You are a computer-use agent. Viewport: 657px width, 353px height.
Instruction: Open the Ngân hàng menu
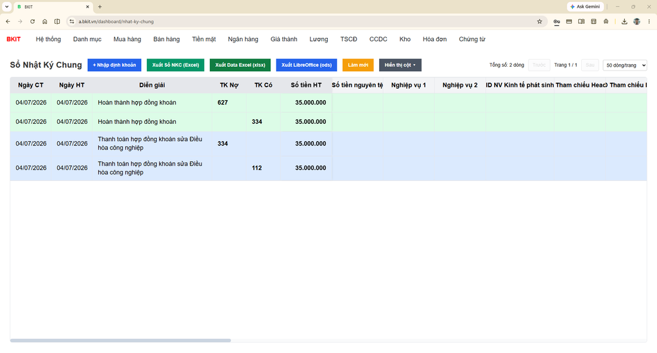click(x=243, y=39)
